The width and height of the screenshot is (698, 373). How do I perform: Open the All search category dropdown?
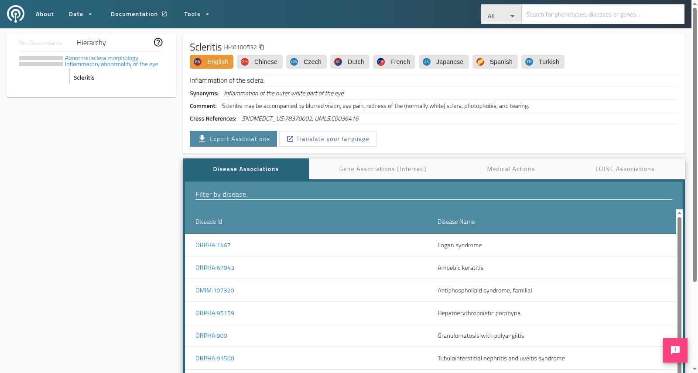[x=501, y=14]
